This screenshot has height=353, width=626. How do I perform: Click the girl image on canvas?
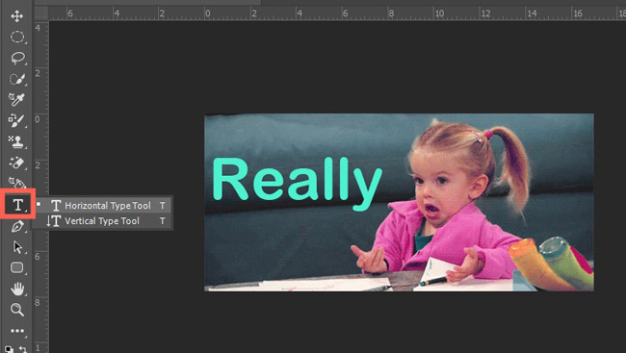399,202
